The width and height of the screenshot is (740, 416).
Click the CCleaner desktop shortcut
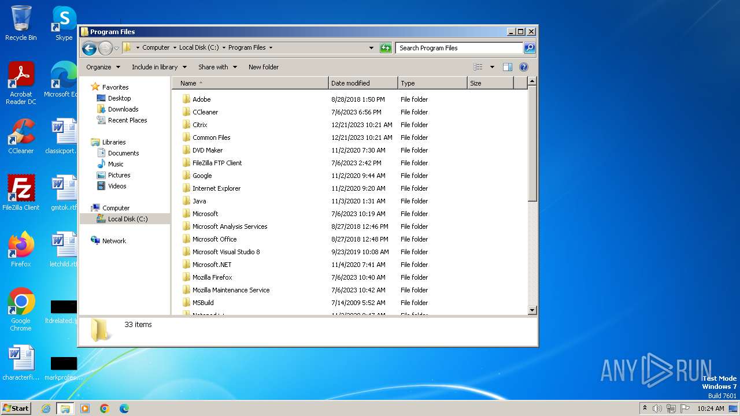(21, 136)
